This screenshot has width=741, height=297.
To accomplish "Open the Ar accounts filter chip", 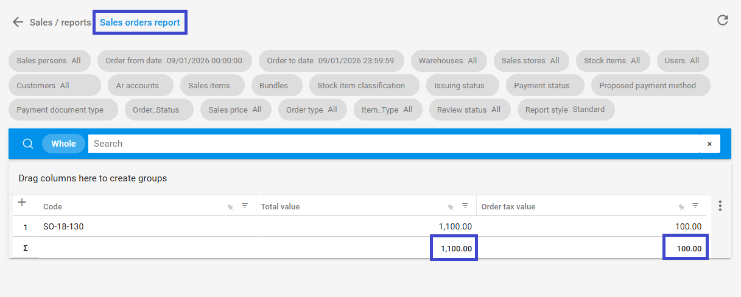I will tap(141, 85).
